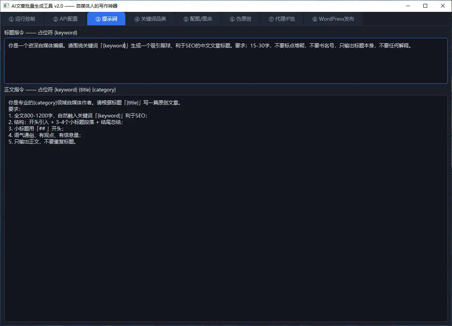Click the line '5. 只输出正文，不要重复标题'

(x=42, y=142)
